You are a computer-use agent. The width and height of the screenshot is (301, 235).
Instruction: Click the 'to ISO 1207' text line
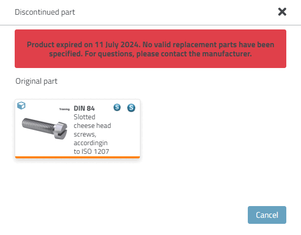tap(91, 152)
